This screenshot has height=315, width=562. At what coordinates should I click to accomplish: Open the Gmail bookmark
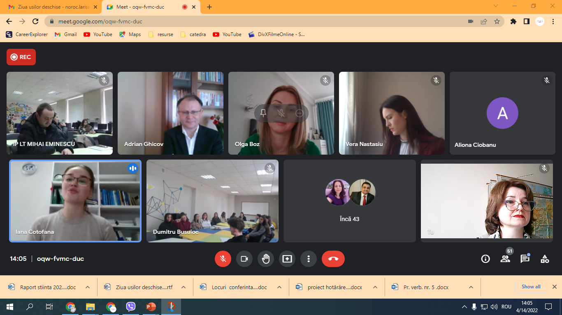click(x=66, y=34)
